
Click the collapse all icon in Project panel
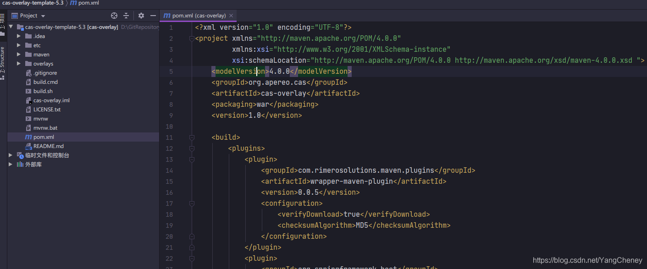(x=126, y=16)
